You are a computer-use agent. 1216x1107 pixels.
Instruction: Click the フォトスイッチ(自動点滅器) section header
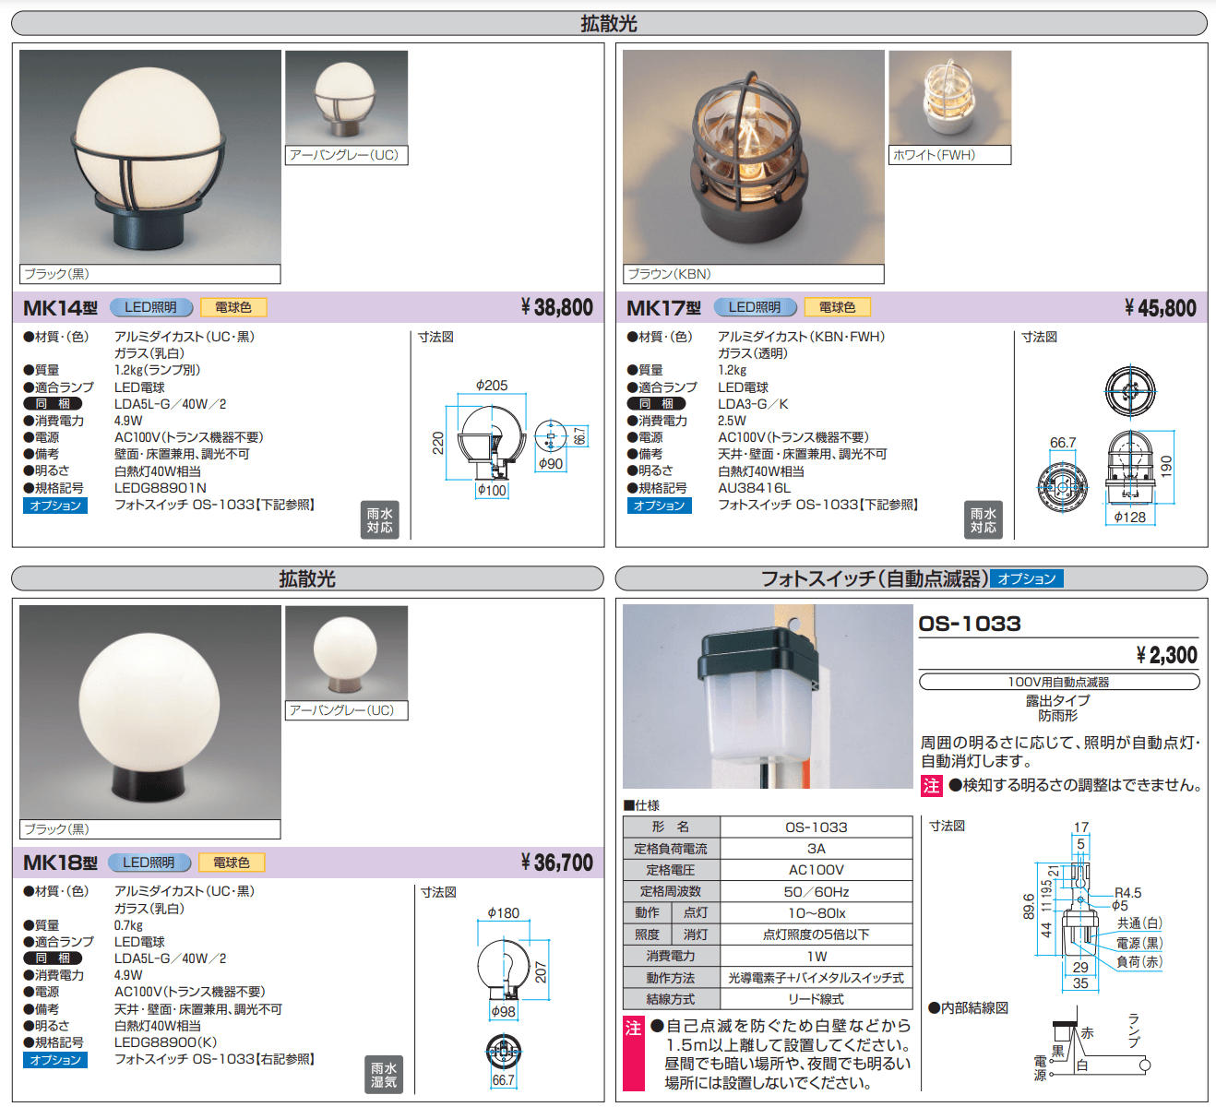coord(873,578)
